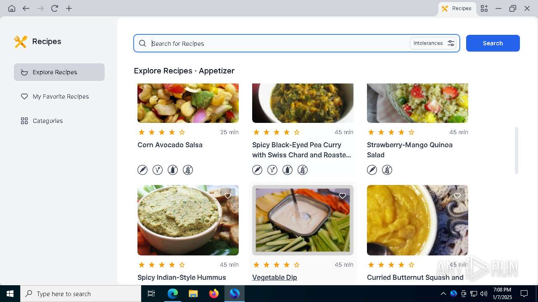
Task: Open a new tab with plus icon
Action: pyautogui.click(x=69, y=8)
